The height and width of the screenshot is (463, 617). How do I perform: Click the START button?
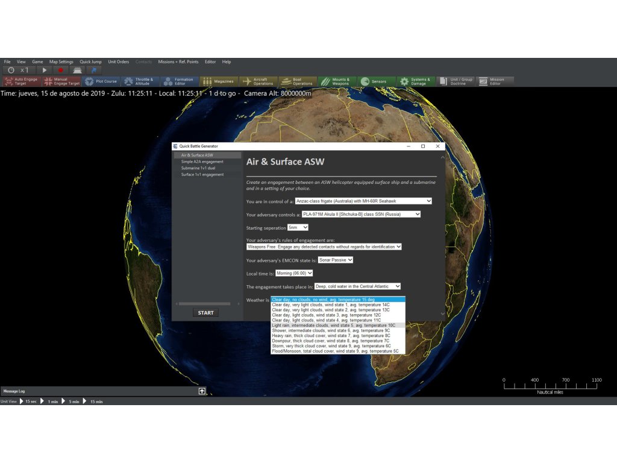click(205, 313)
